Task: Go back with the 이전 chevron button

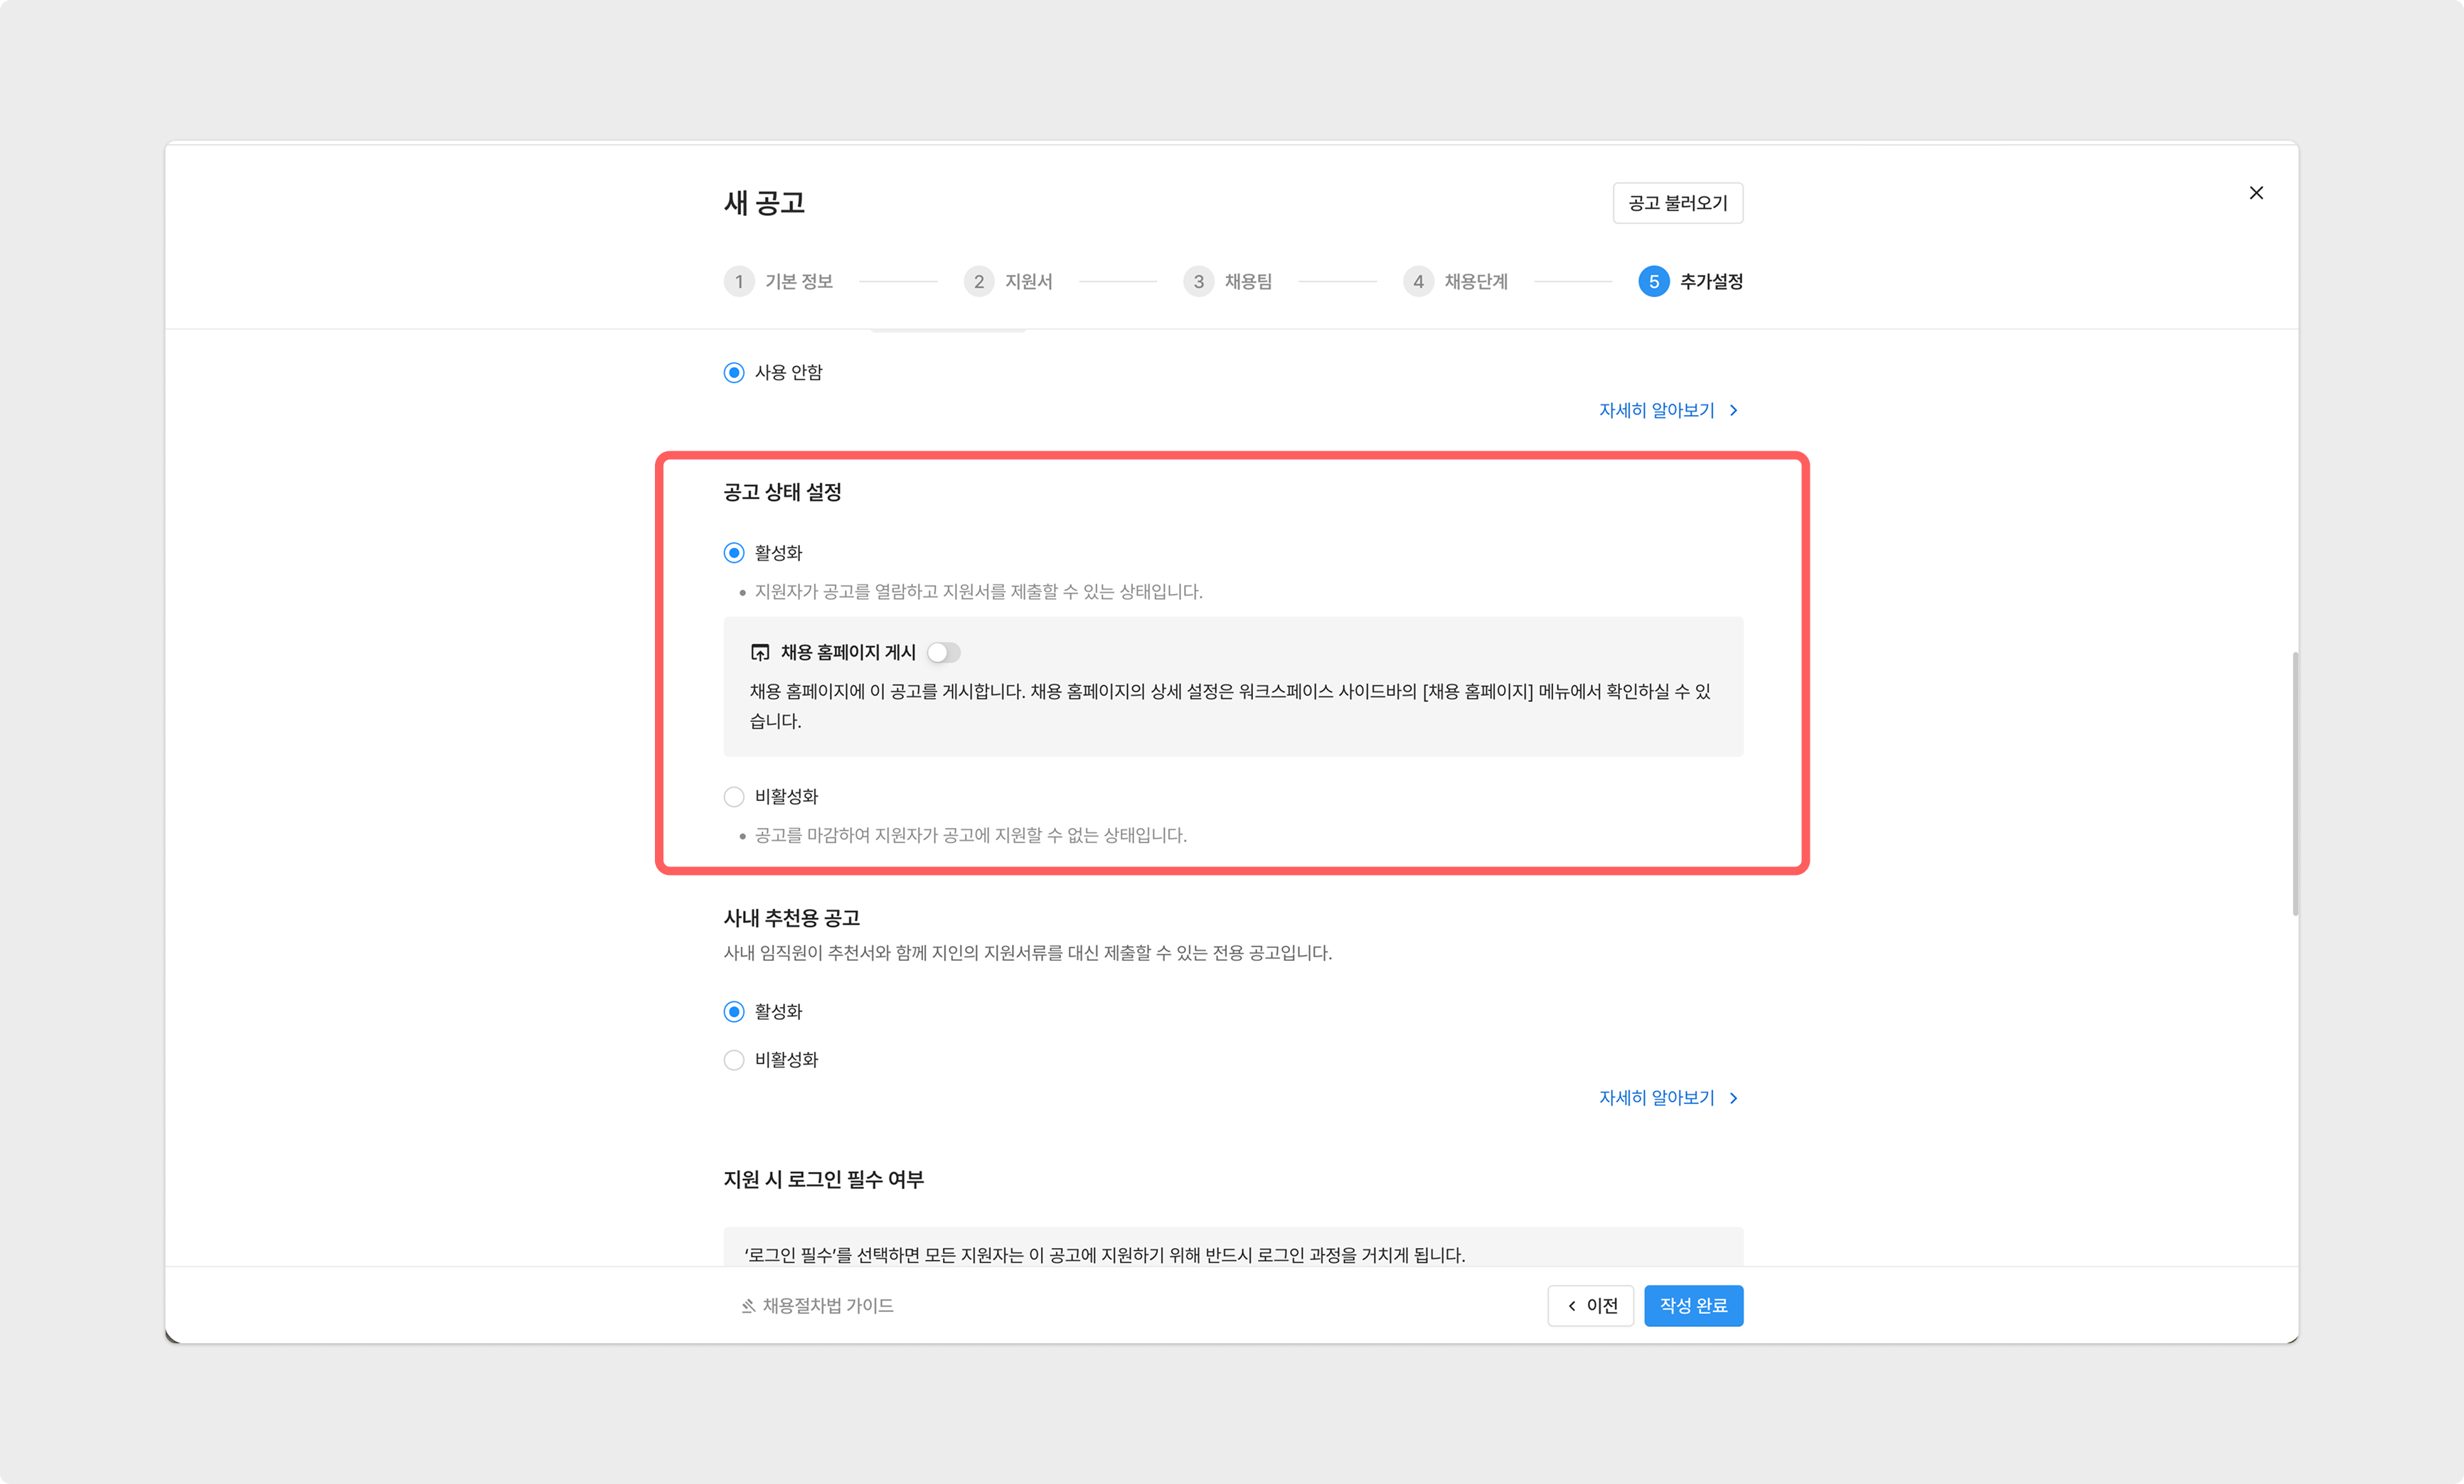Action: (x=1590, y=1306)
